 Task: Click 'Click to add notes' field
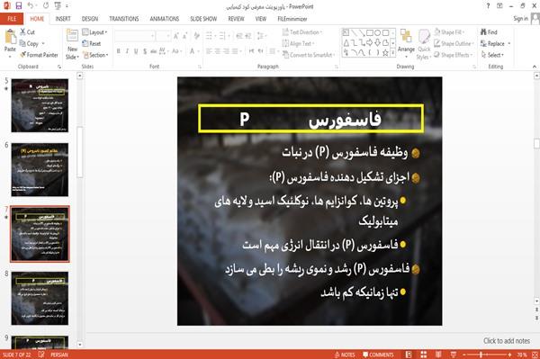[506, 341]
